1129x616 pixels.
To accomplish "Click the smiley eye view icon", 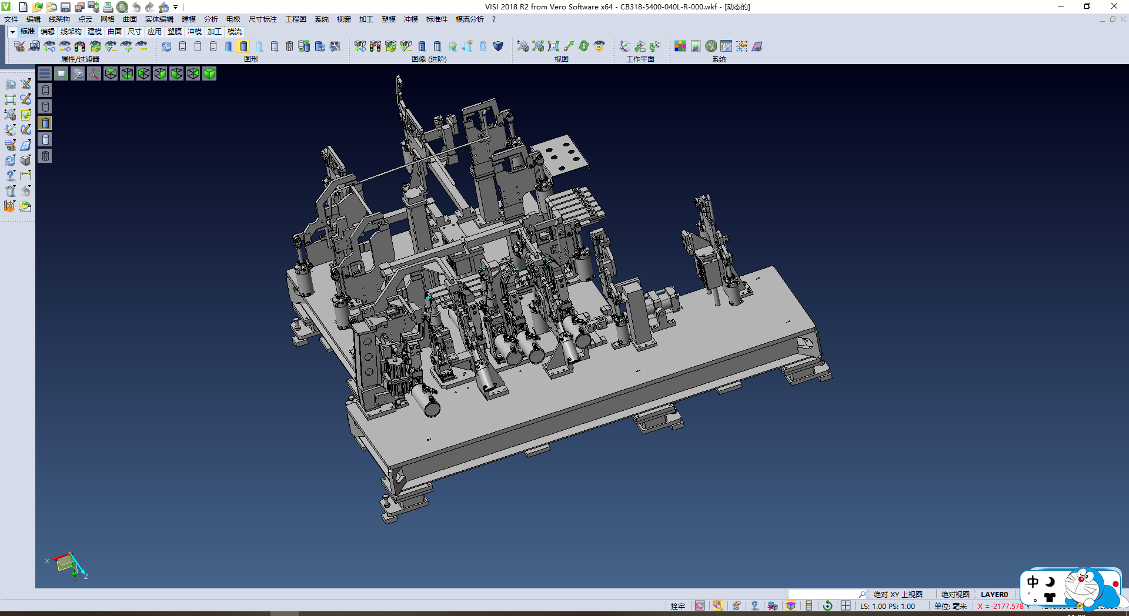I will pos(599,46).
